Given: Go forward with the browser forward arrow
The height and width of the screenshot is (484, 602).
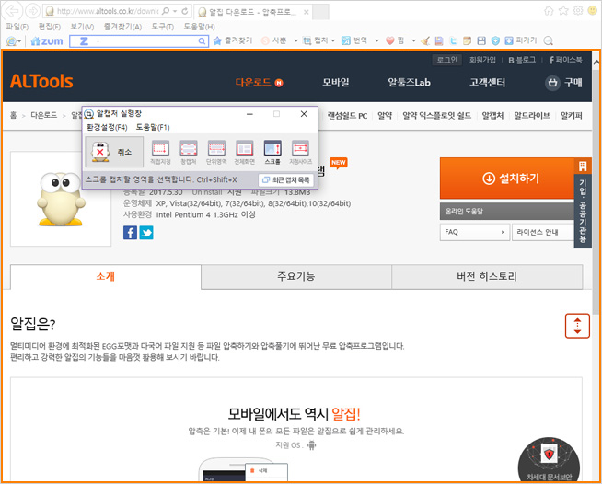Looking at the screenshot, I should click(x=32, y=11).
